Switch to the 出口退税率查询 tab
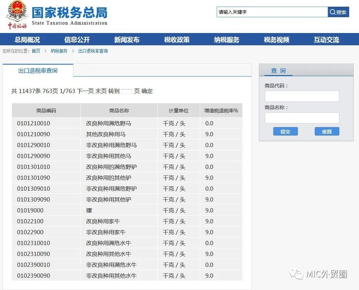 pos(37,70)
